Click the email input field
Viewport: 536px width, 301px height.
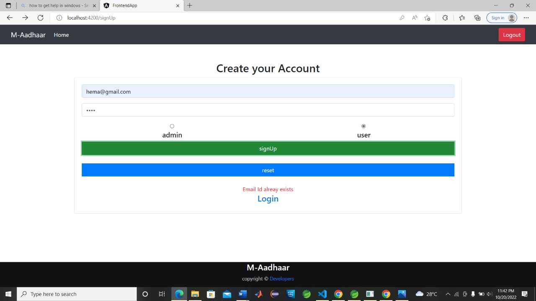click(268, 92)
